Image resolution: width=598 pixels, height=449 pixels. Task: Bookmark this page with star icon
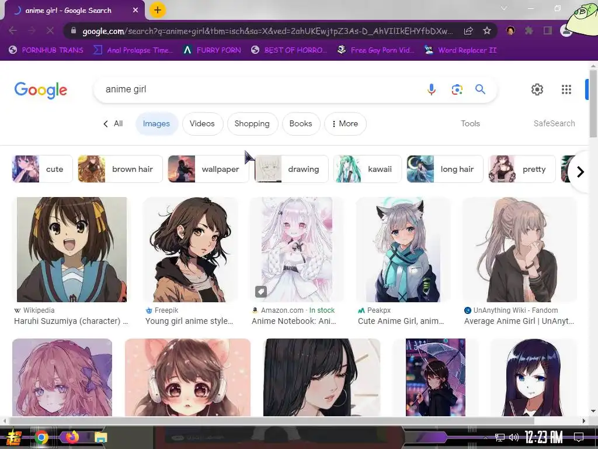[x=487, y=31]
